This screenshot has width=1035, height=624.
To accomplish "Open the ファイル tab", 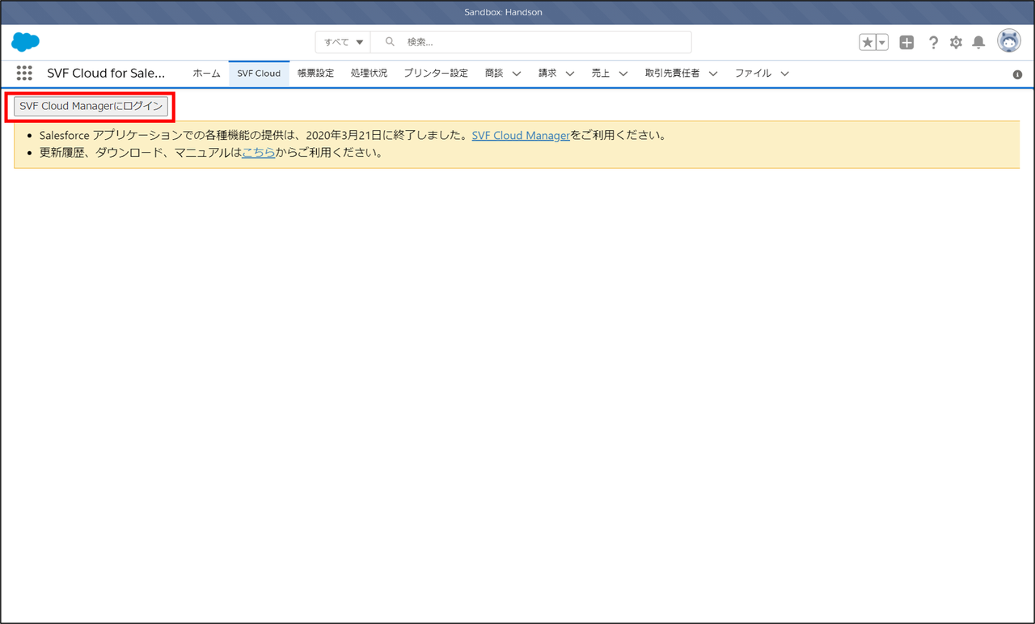I will (753, 74).
